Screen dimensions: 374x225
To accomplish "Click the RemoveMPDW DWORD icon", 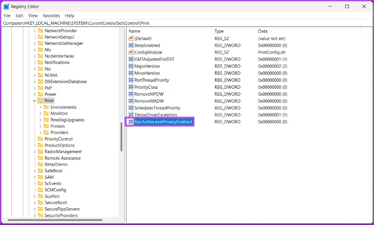I will pyautogui.click(x=131, y=94).
